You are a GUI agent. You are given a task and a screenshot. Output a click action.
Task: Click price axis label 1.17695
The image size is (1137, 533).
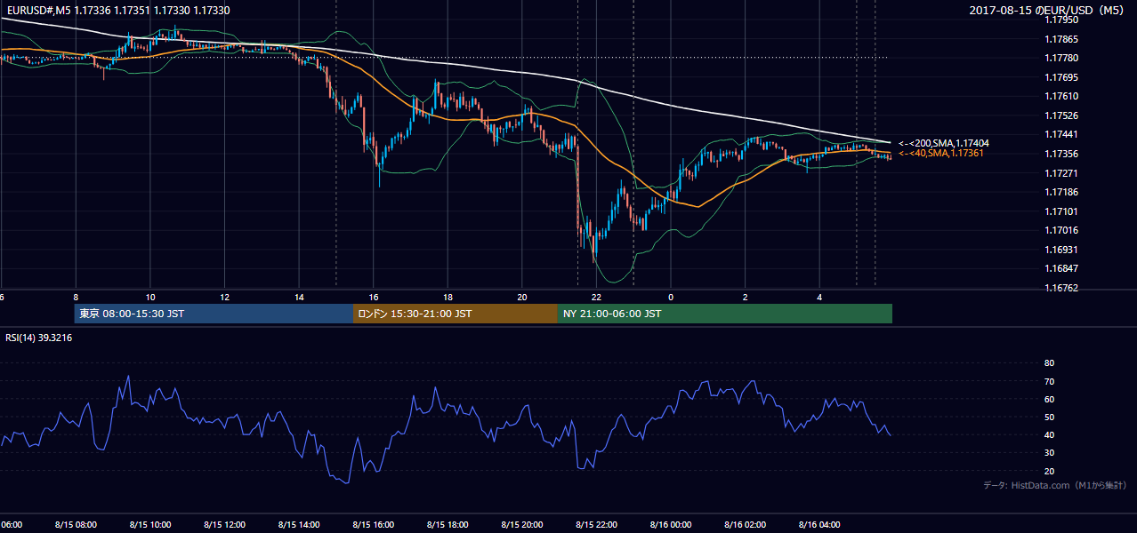click(1061, 77)
